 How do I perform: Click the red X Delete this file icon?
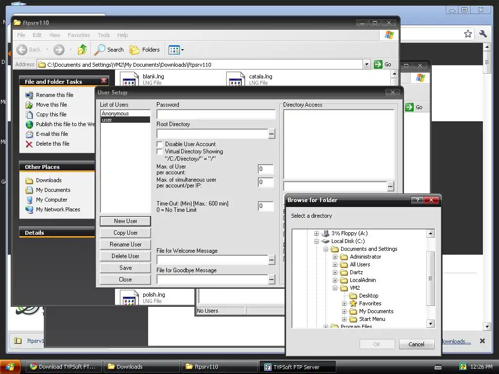29,144
